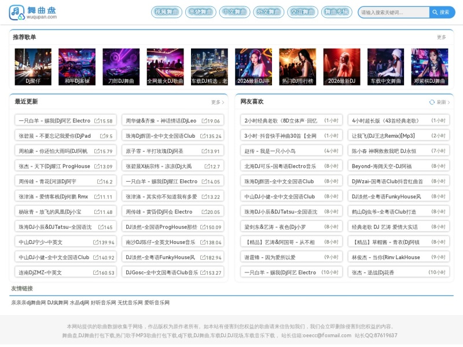Expand 更多 in 推荐歌单 section
Screen dimensions: 463x347
click(442, 37)
